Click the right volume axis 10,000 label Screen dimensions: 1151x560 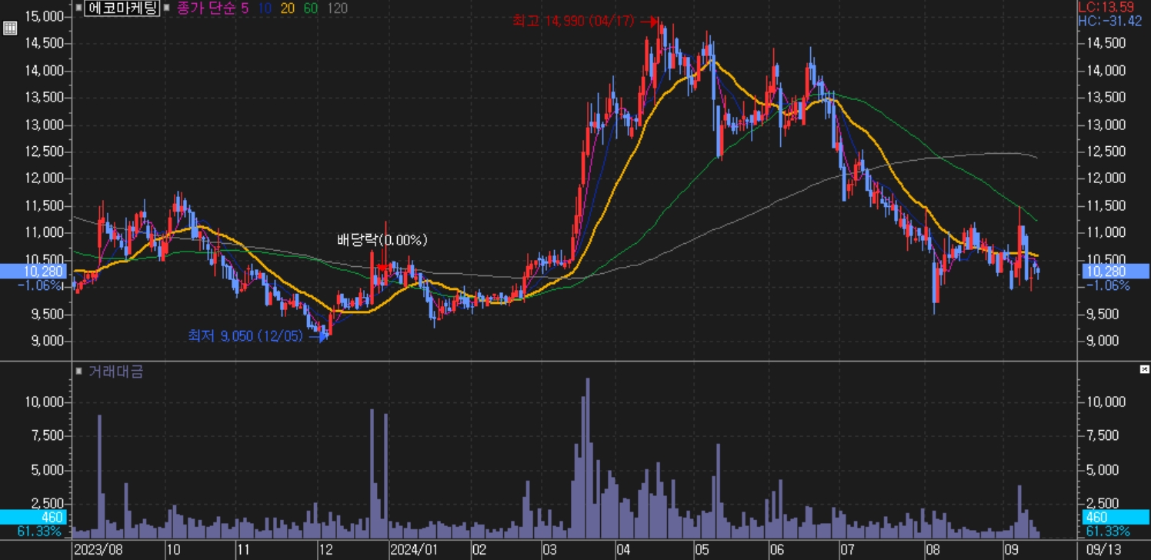coord(1106,402)
